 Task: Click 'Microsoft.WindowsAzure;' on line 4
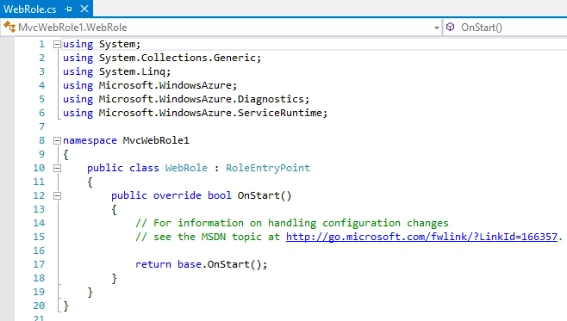click(168, 85)
